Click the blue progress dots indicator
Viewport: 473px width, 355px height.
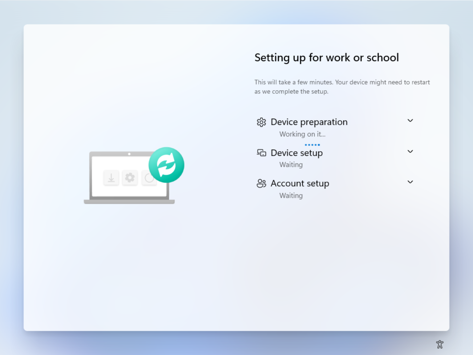click(x=312, y=144)
